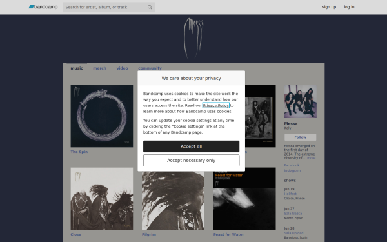Switch to the video tab

click(x=122, y=68)
